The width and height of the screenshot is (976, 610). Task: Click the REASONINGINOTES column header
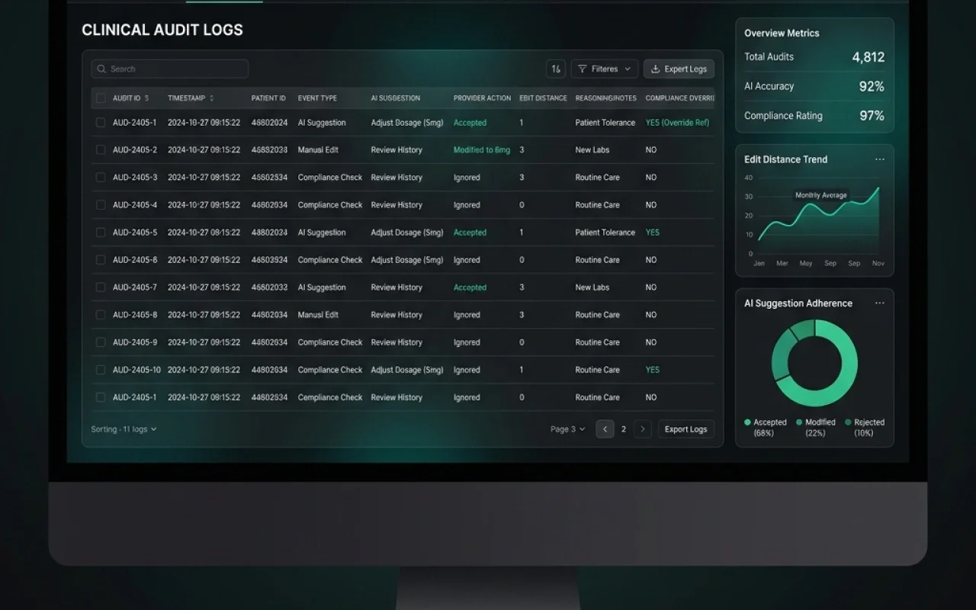pyautogui.click(x=606, y=98)
